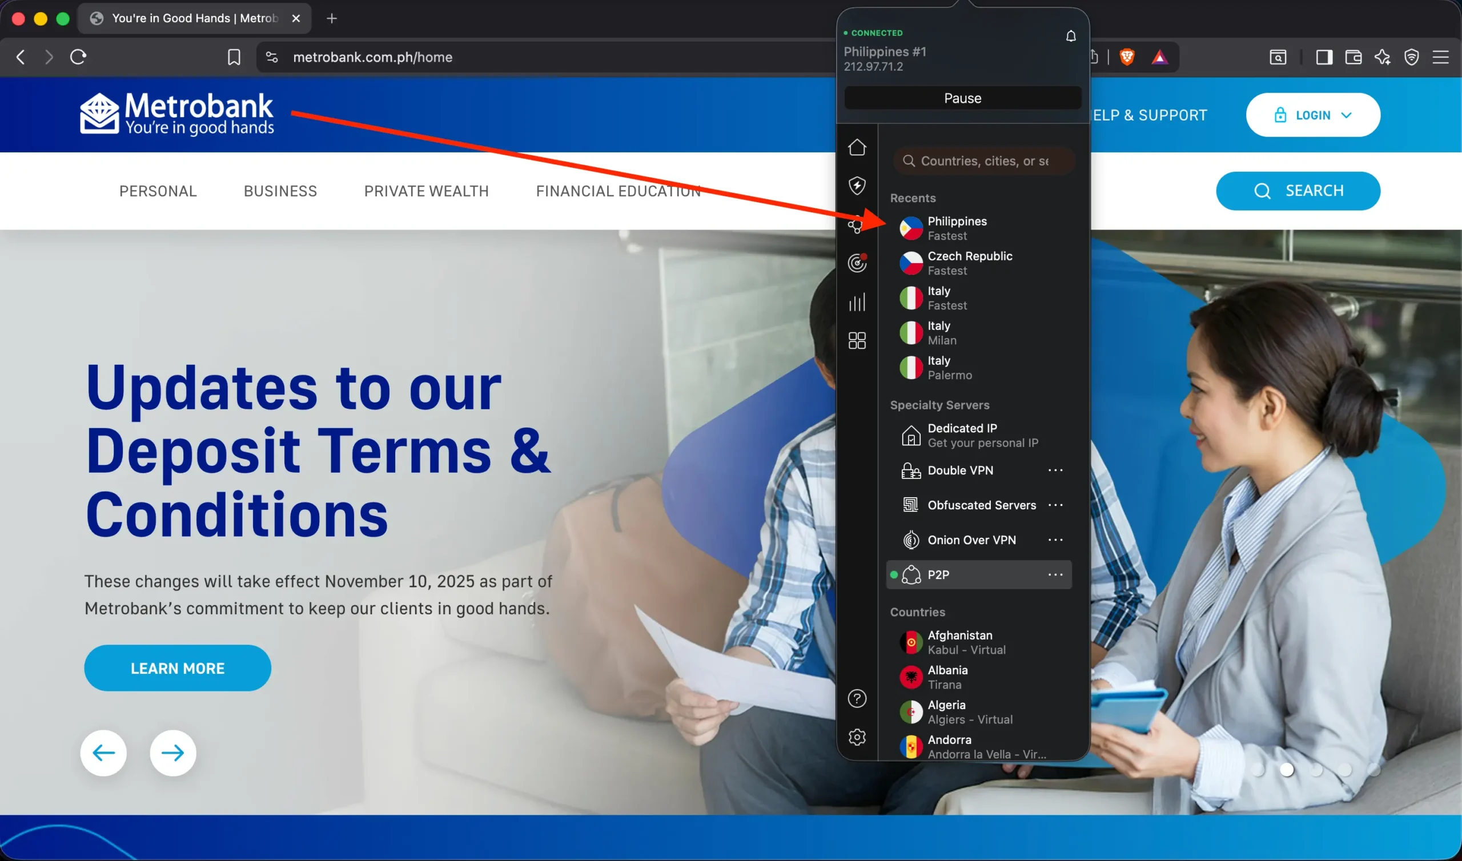The image size is (1462, 861).
Task: Click the Countries search field
Action: pyautogui.click(x=983, y=160)
